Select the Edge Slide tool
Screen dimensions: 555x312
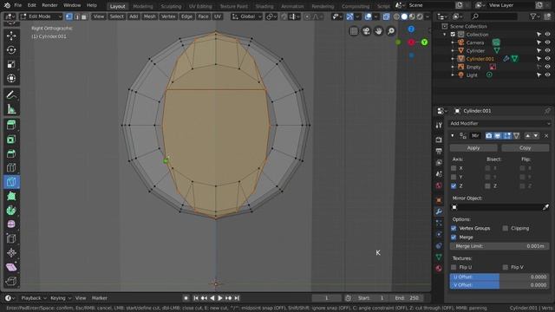pos(11,238)
